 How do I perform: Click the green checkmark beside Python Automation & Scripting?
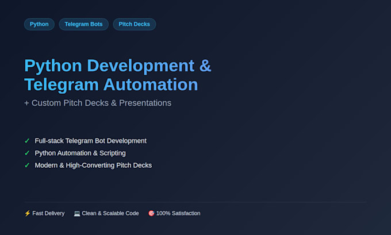(27, 153)
